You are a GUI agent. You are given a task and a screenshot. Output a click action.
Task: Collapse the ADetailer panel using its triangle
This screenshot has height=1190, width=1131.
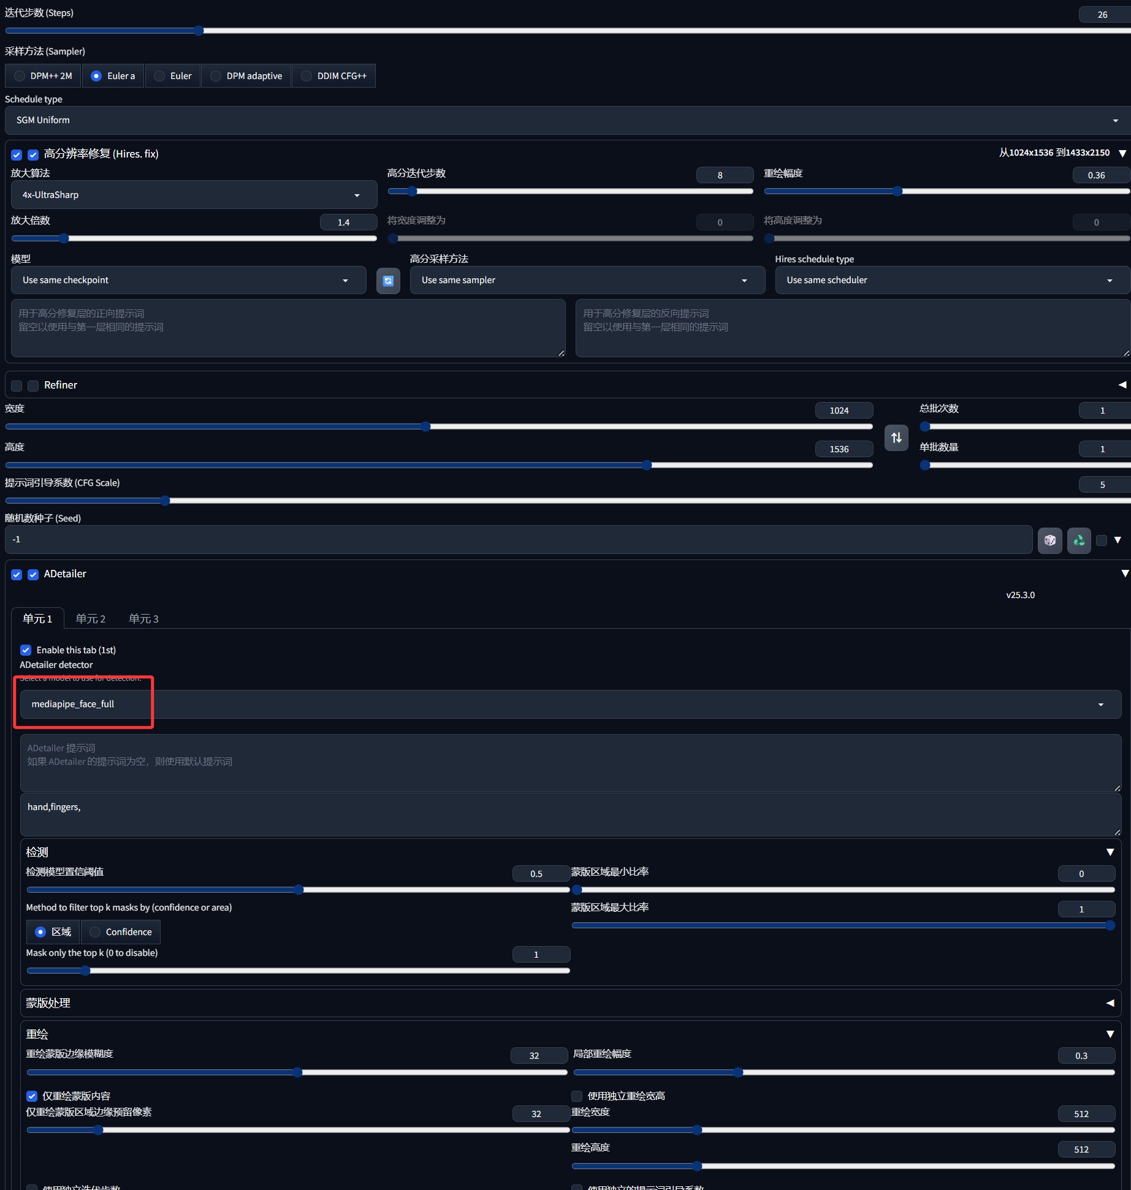(x=1124, y=574)
